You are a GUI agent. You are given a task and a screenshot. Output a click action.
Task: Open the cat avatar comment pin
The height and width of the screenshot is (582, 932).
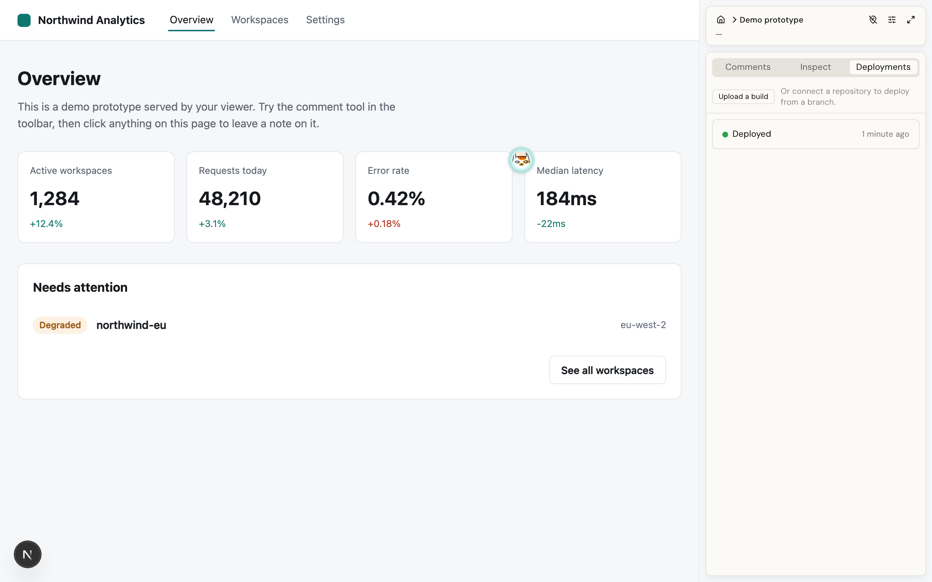(x=521, y=160)
